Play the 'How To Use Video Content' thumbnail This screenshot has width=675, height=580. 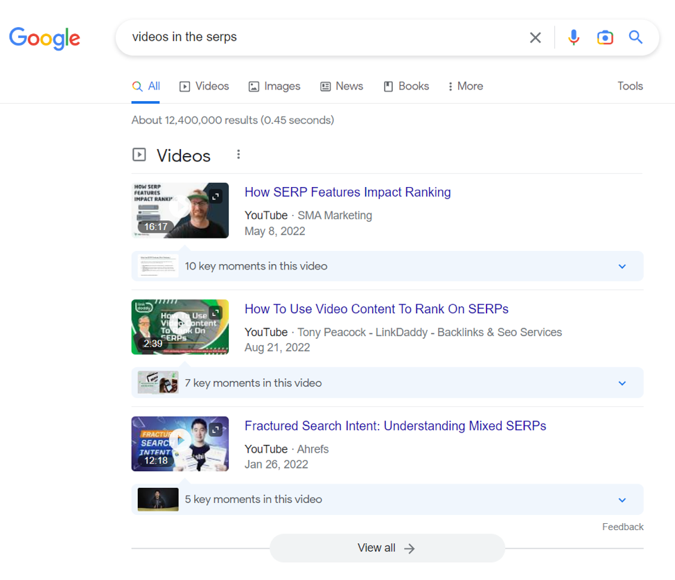[180, 327]
